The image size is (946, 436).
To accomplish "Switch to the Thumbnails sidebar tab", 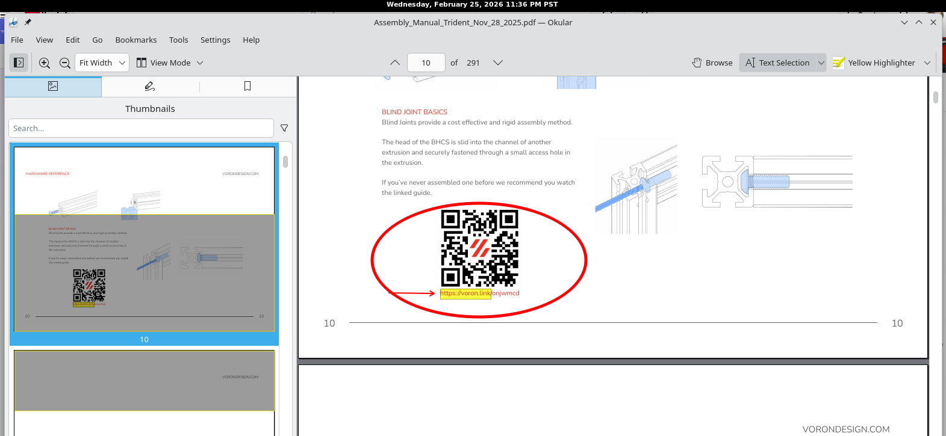I will coord(53,87).
